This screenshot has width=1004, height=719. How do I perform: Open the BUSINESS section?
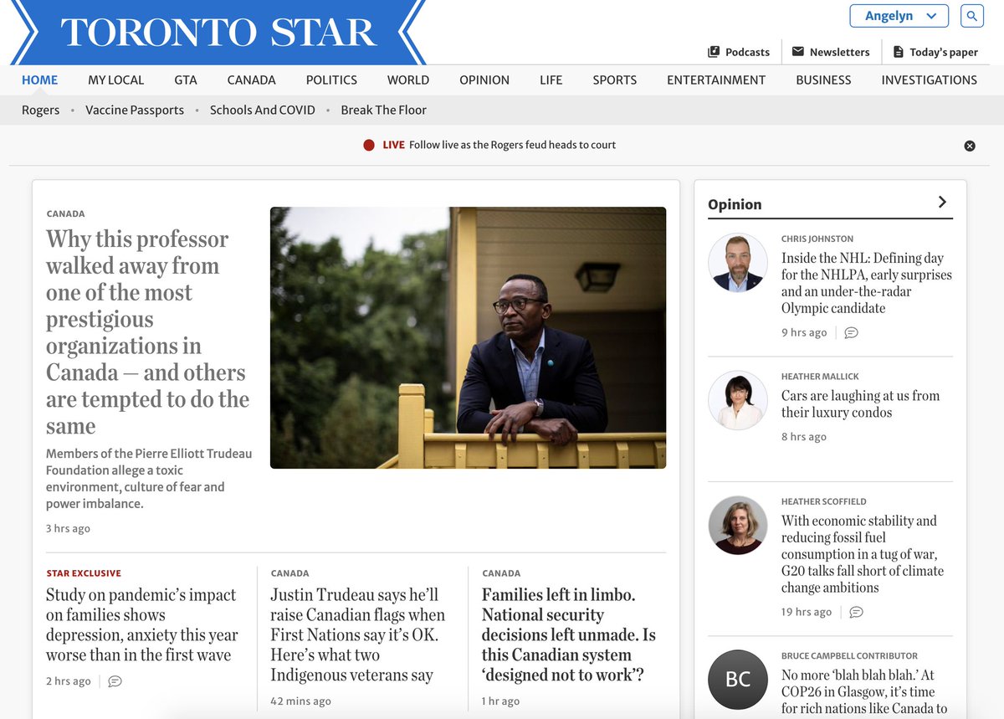(823, 80)
